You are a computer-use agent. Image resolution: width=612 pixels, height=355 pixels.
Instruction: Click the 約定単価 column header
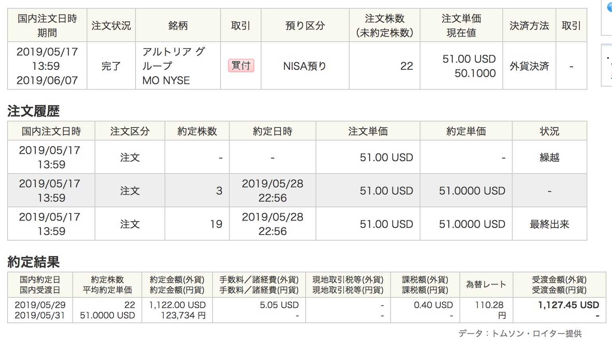tap(466, 131)
